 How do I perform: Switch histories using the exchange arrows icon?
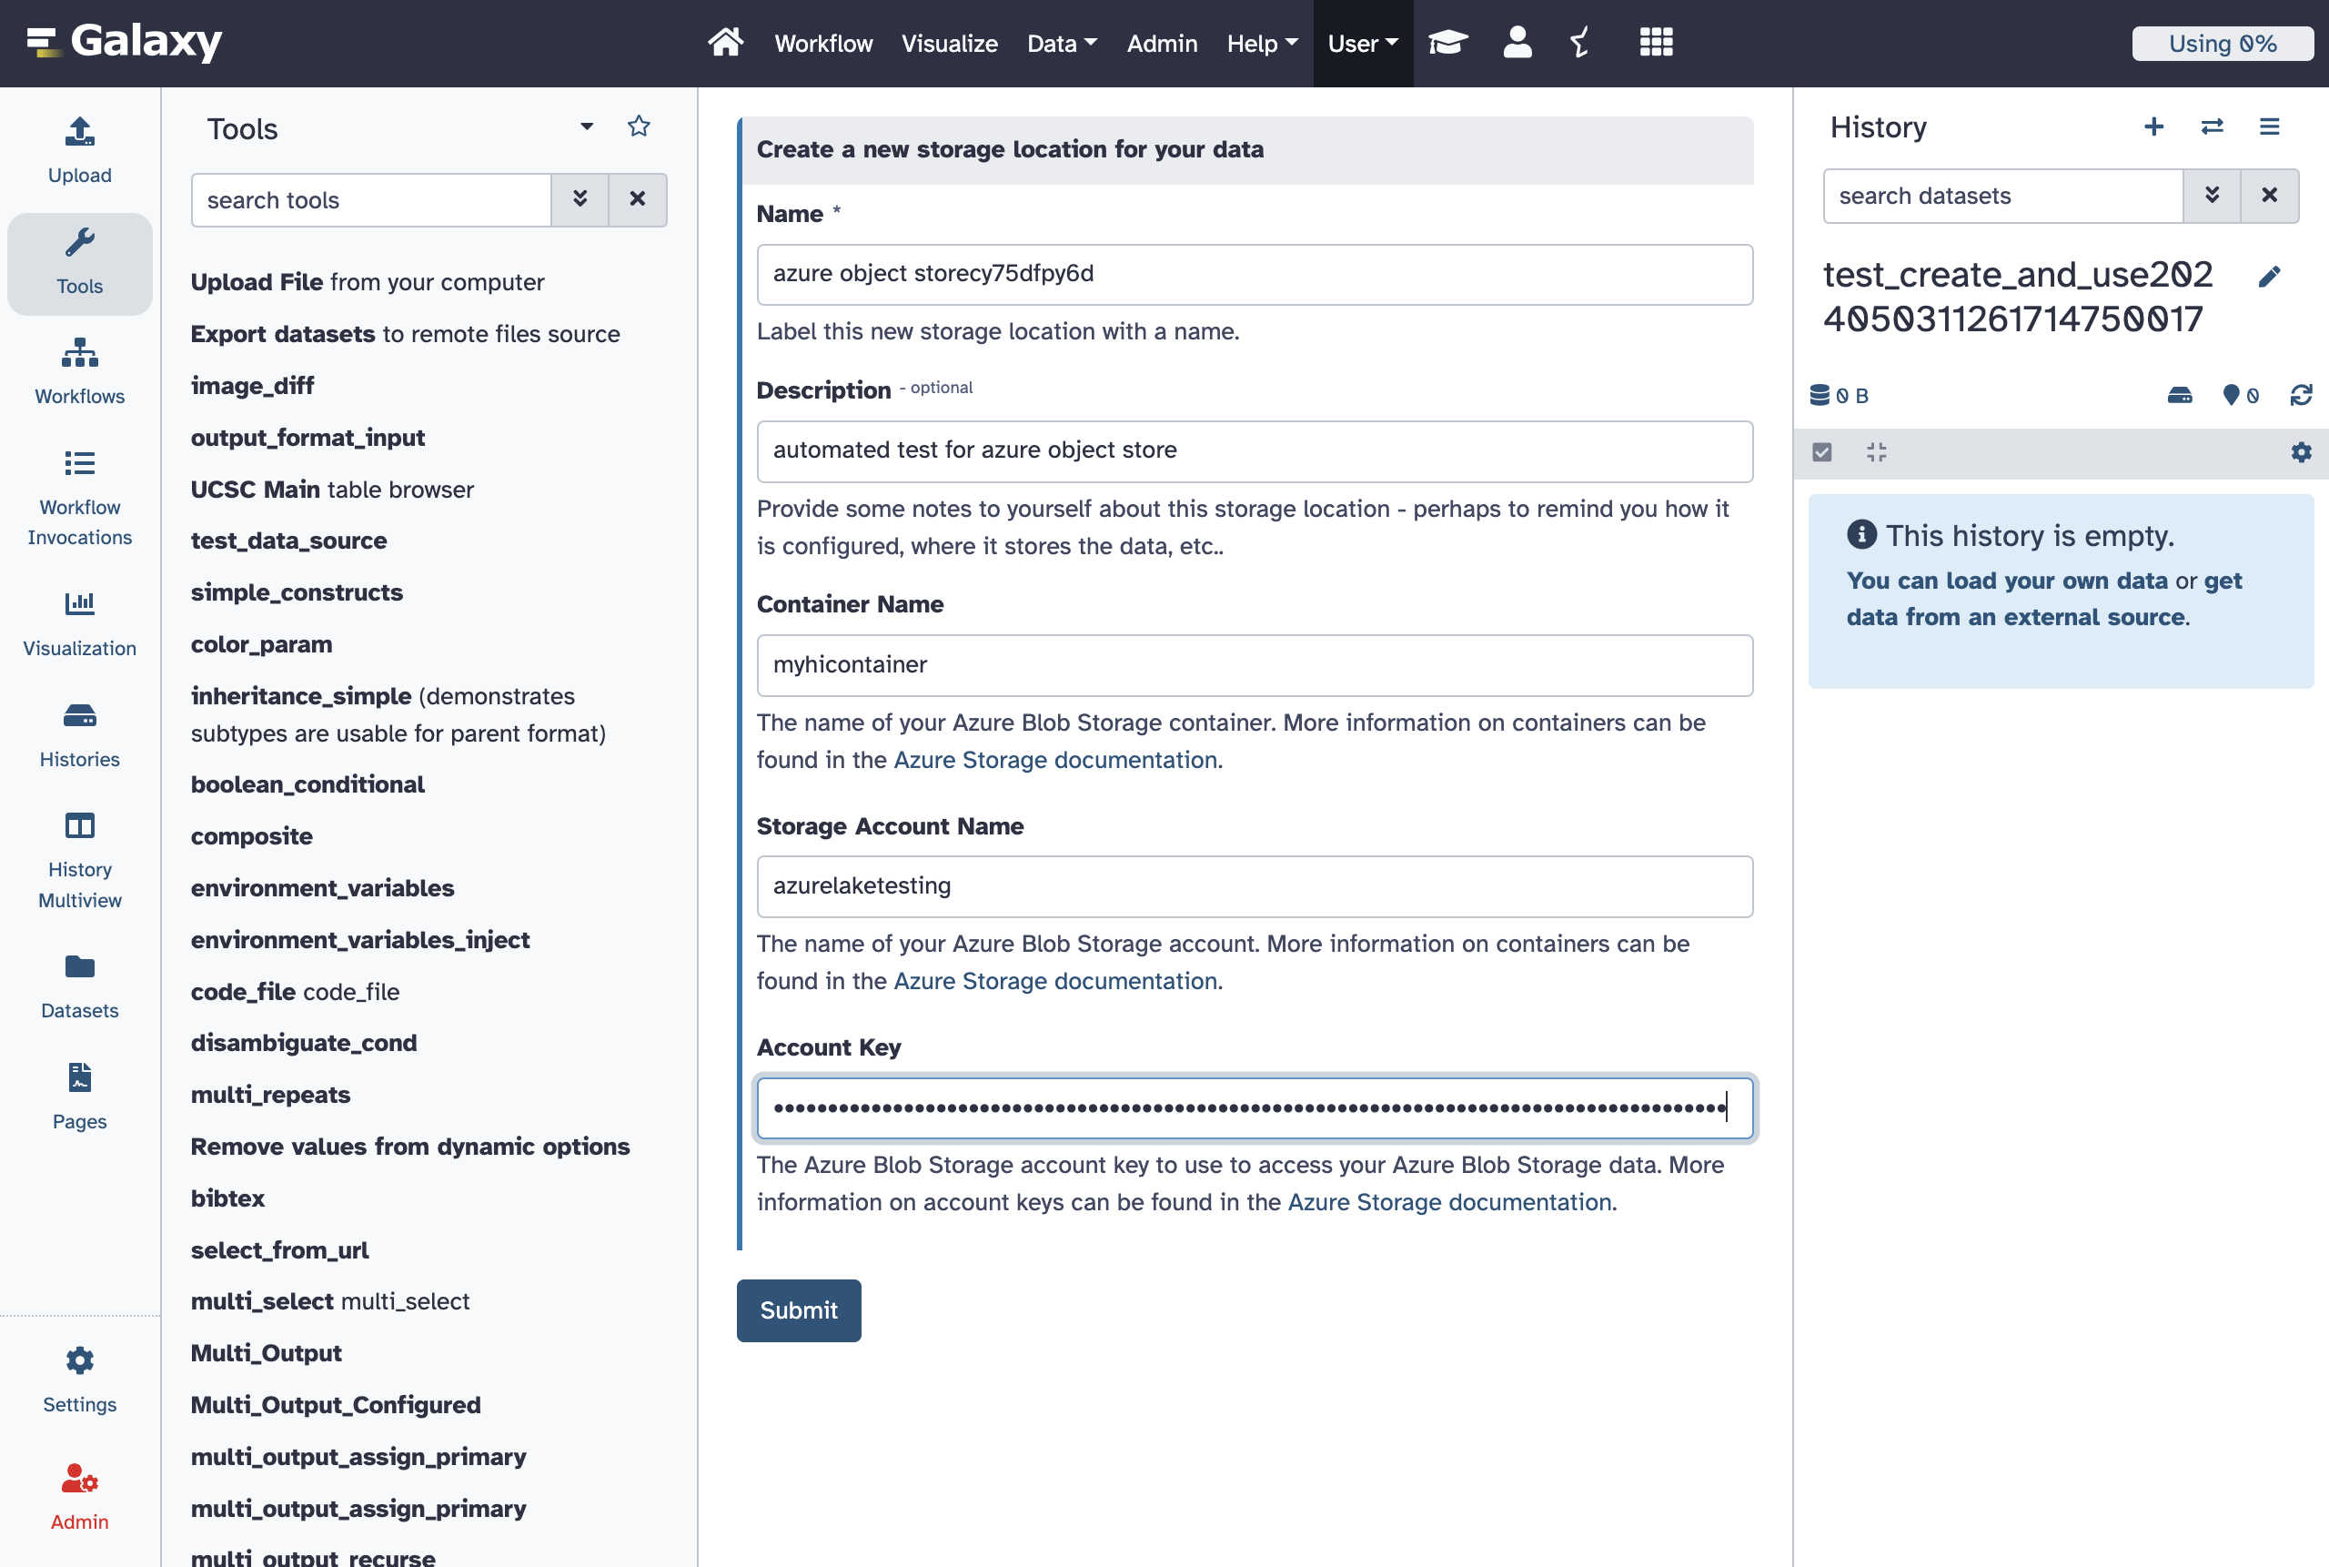[x=2211, y=126]
